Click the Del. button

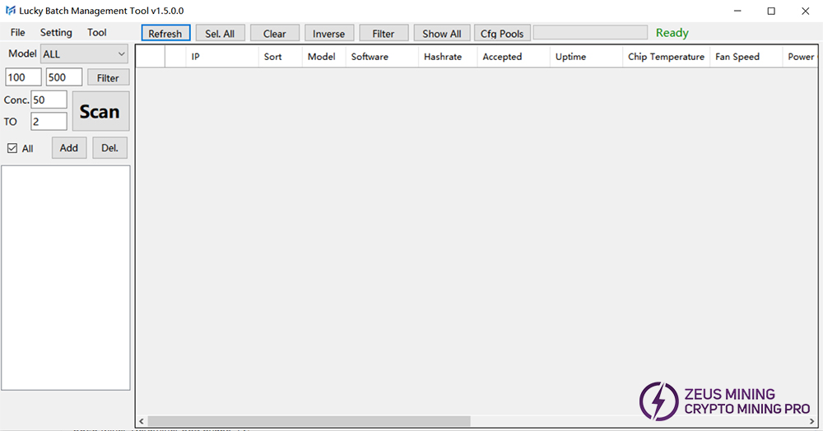tap(109, 148)
